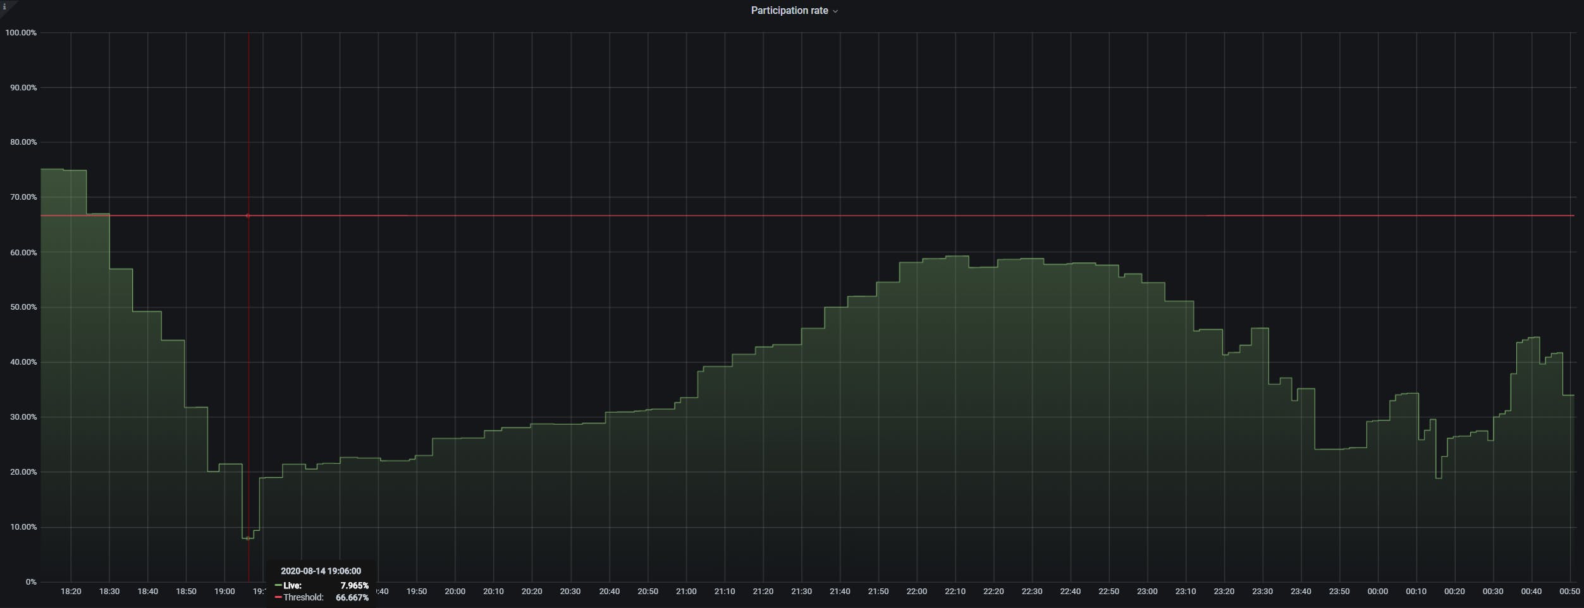Click the 21:10 time axis label
The height and width of the screenshot is (608, 1584).
pos(725,592)
